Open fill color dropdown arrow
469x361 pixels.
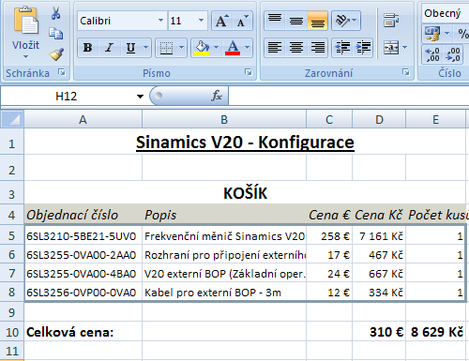tap(217, 48)
